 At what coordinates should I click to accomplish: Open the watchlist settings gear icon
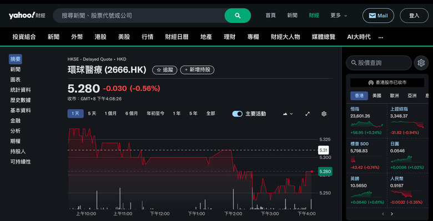click(x=421, y=63)
